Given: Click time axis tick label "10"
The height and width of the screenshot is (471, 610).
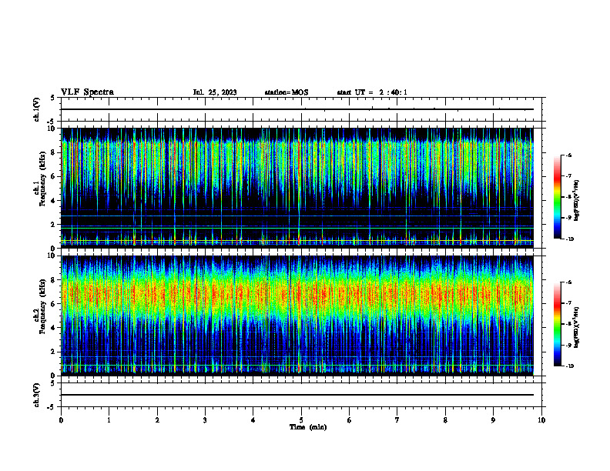Looking at the screenshot, I should click(x=541, y=420).
